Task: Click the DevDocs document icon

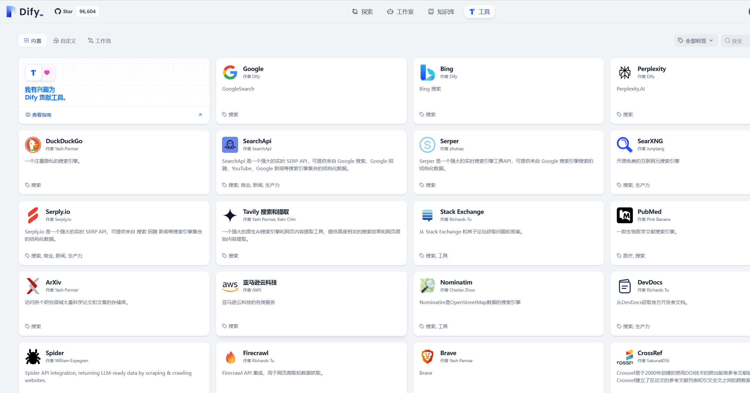Action: [x=625, y=286]
